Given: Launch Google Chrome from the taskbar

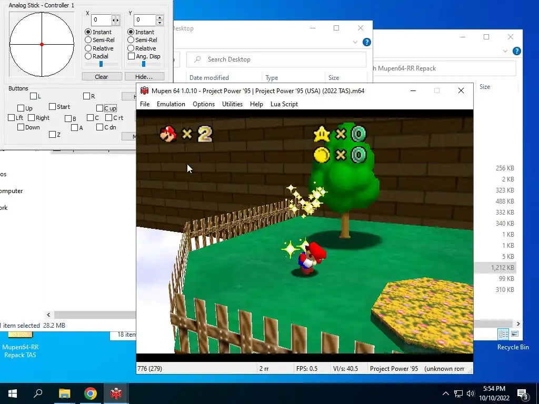Looking at the screenshot, I should click(90, 393).
